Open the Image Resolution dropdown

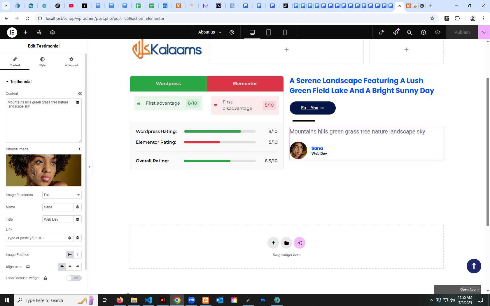[62, 195]
